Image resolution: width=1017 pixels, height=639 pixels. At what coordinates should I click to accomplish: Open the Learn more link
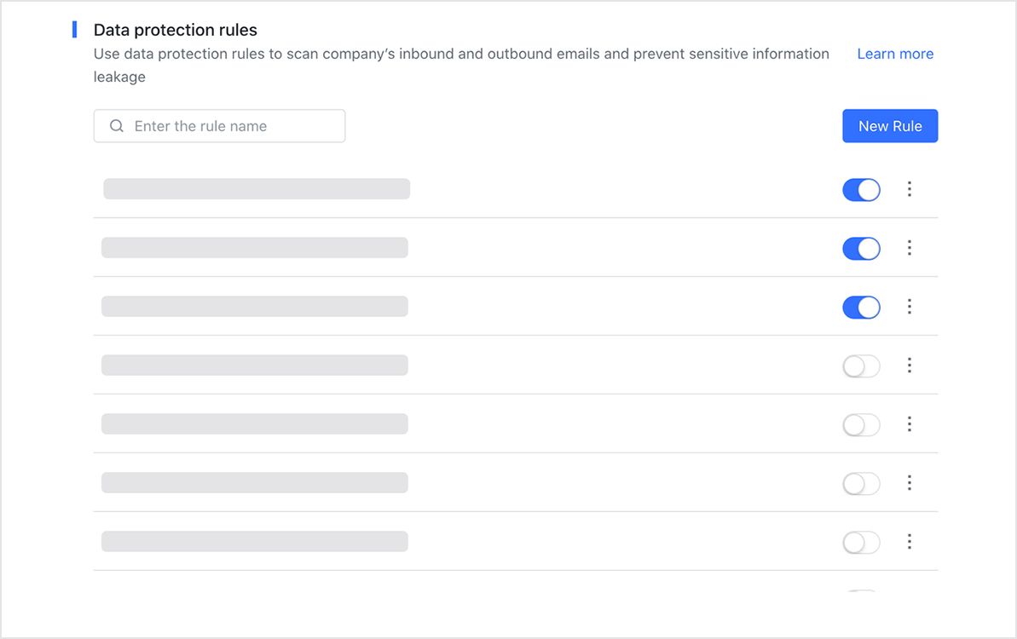point(895,54)
